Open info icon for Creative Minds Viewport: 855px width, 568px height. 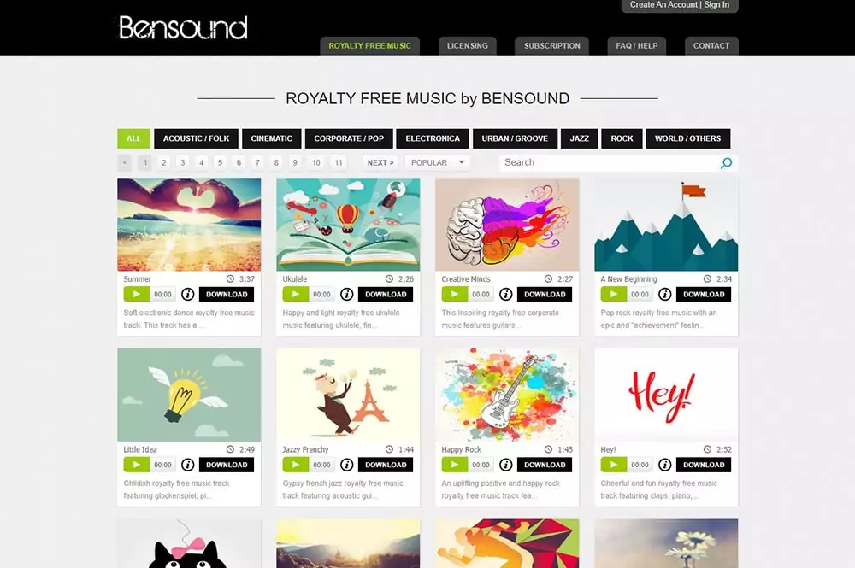coord(506,294)
